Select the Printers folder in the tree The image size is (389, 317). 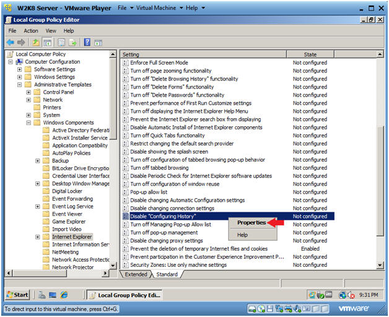(x=52, y=107)
